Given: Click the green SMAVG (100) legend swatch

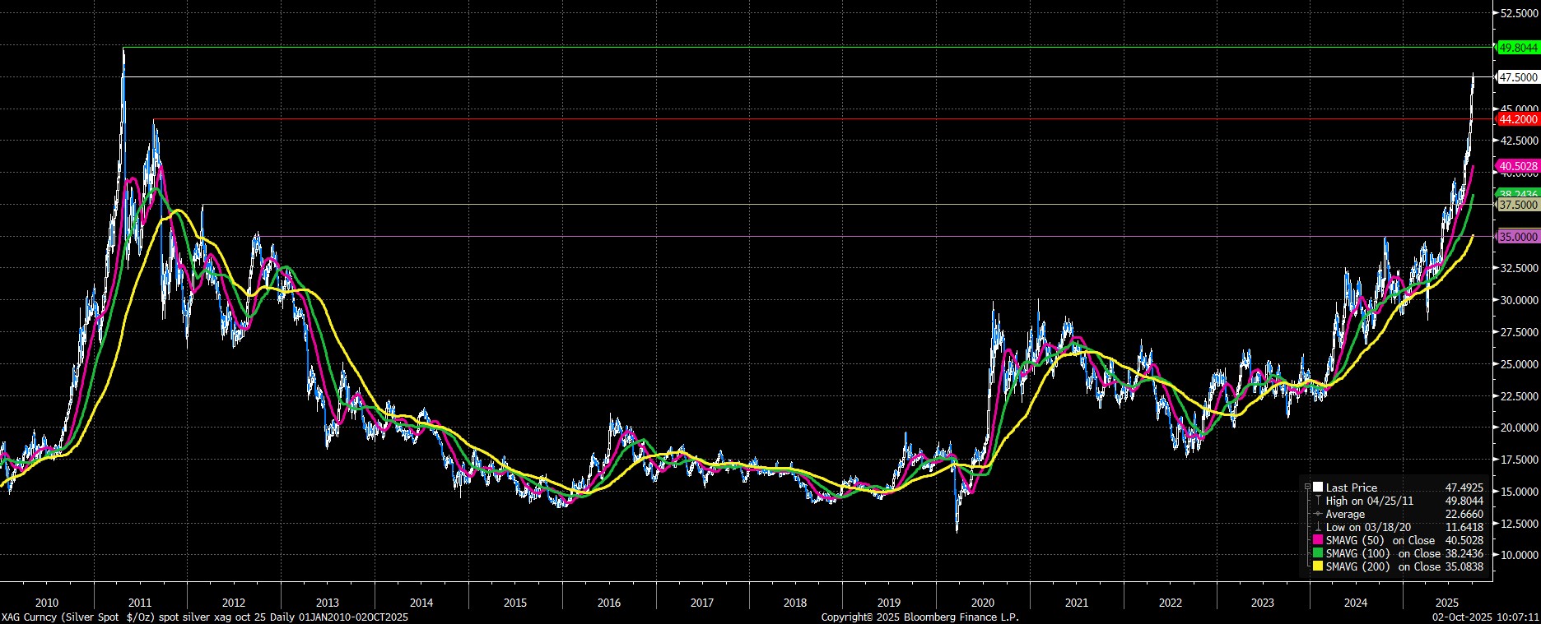Looking at the screenshot, I should [x=1318, y=554].
